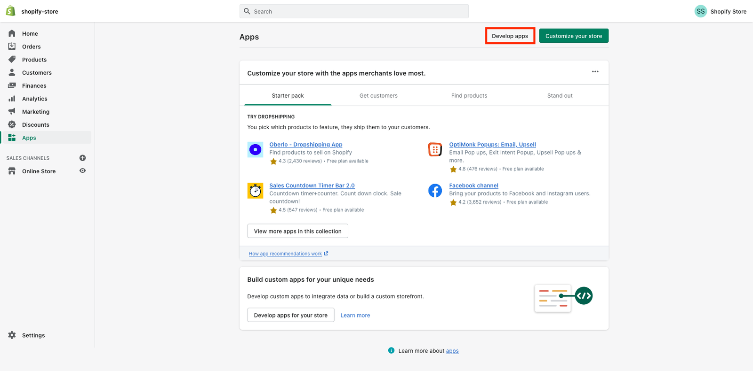
Task: Click the Shopify logo icon
Action: (x=10, y=11)
